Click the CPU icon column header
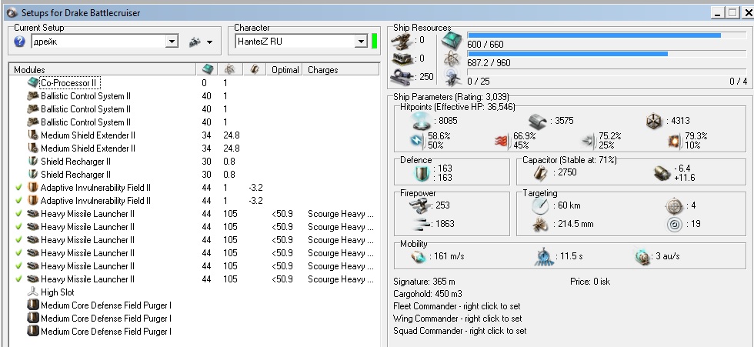 [x=206, y=70]
